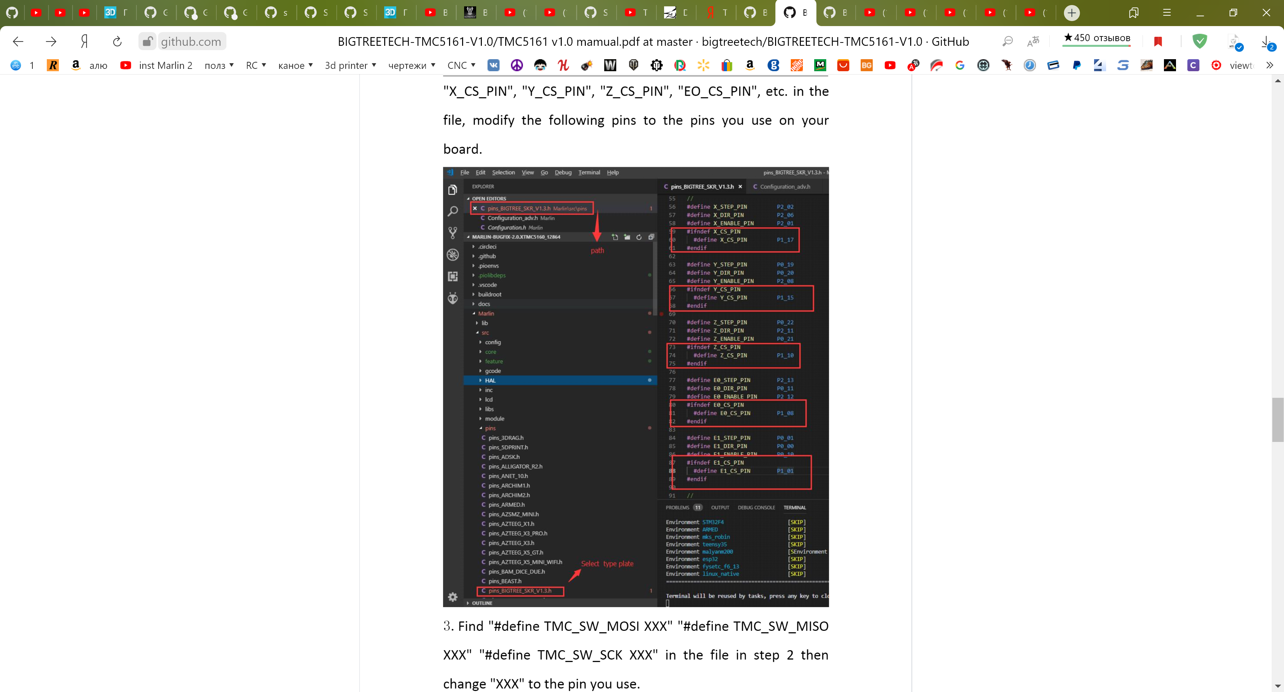This screenshot has height=692, width=1284.
Task: Switch to the dark World of Tanks tab
Action: [476, 13]
